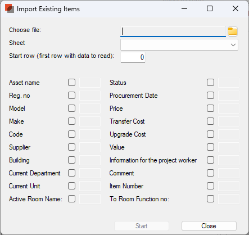Enable the Current Department checkbox
Image resolution: width=249 pixels, height=235 pixels.
pyautogui.click(x=71, y=173)
